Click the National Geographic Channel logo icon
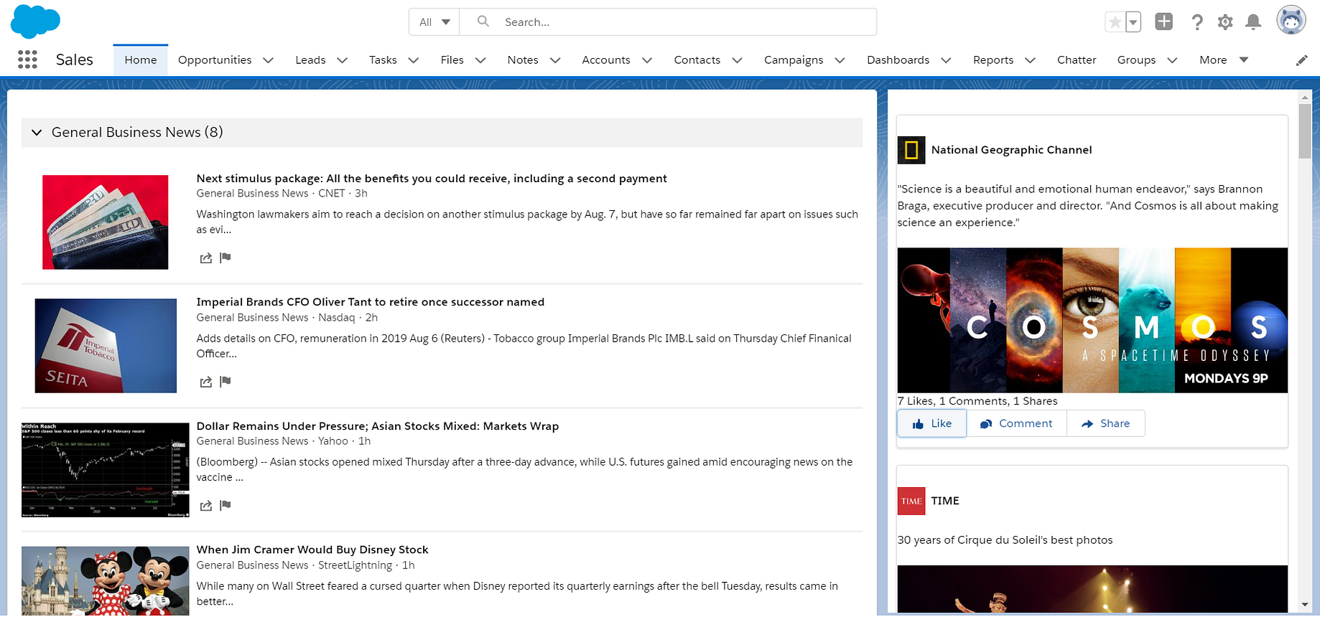1320x617 pixels. [x=911, y=150]
